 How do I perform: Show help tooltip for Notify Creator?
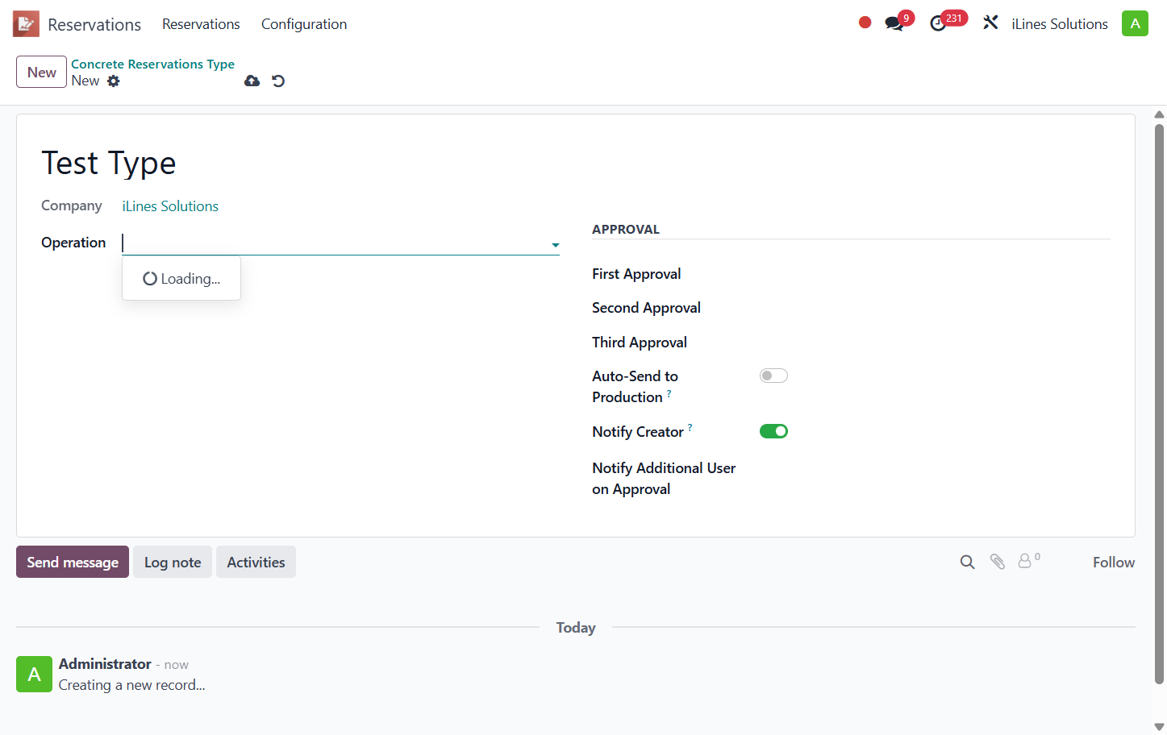pos(690,427)
